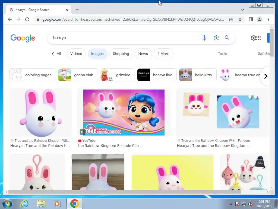Open first Hearya bunny image result
The image size is (278, 209).
(x=41, y=113)
